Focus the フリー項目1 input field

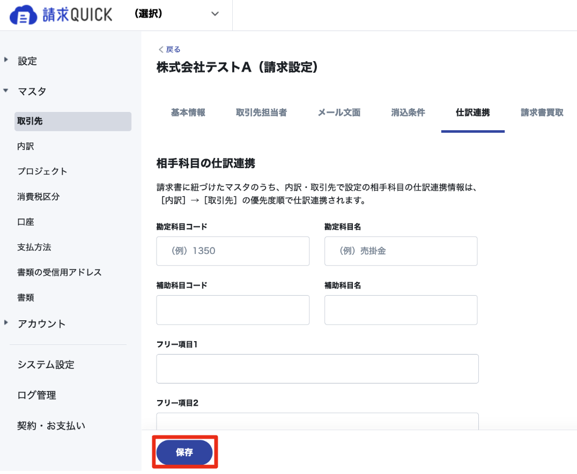(317, 368)
